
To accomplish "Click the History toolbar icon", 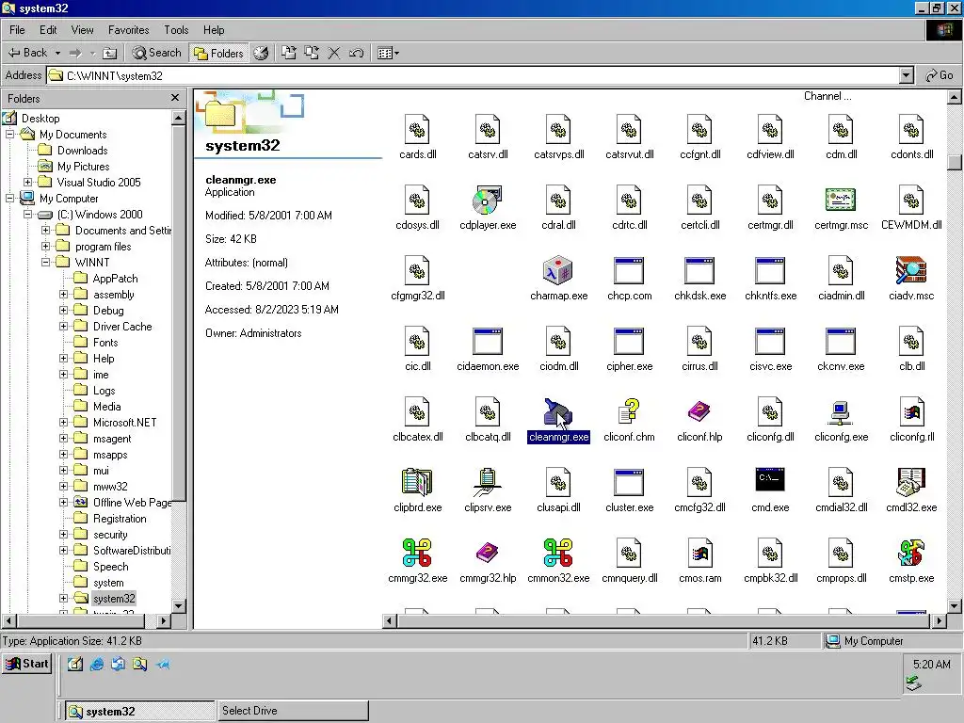I will coord(262,53).
